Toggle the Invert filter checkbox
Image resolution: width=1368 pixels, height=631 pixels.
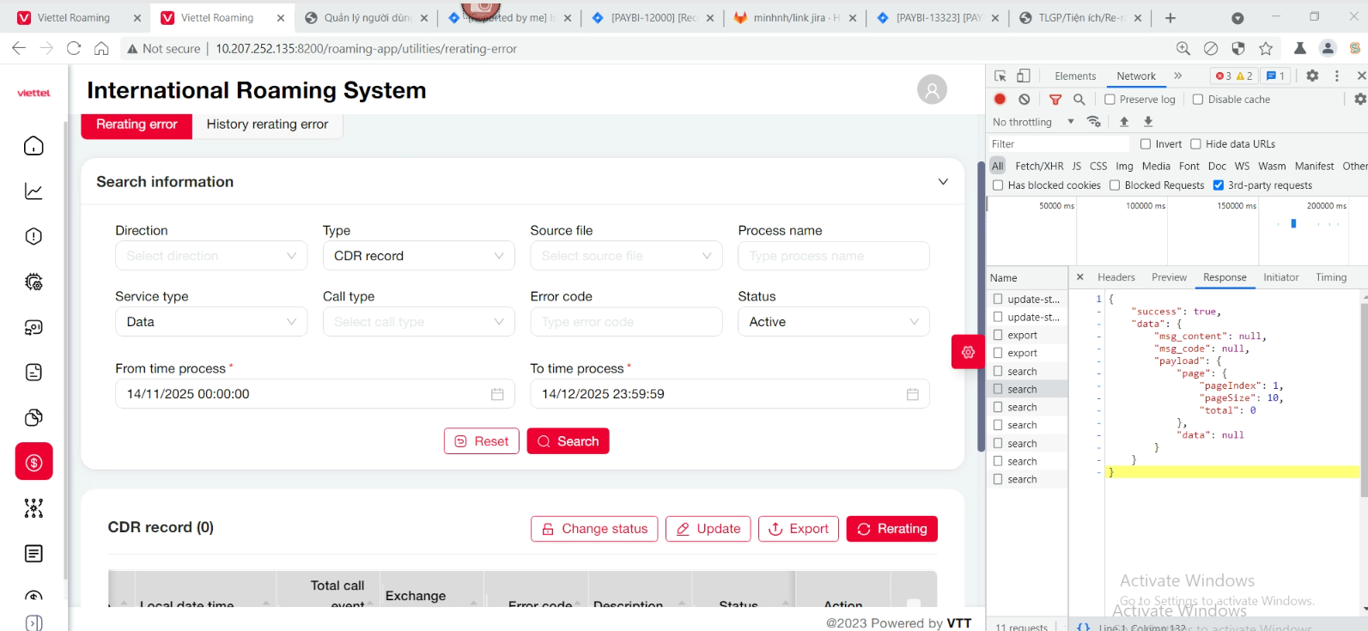click(x=1146, y=144)
